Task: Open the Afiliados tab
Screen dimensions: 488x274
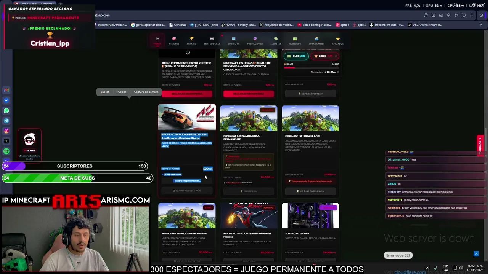Action: point(338,40)
